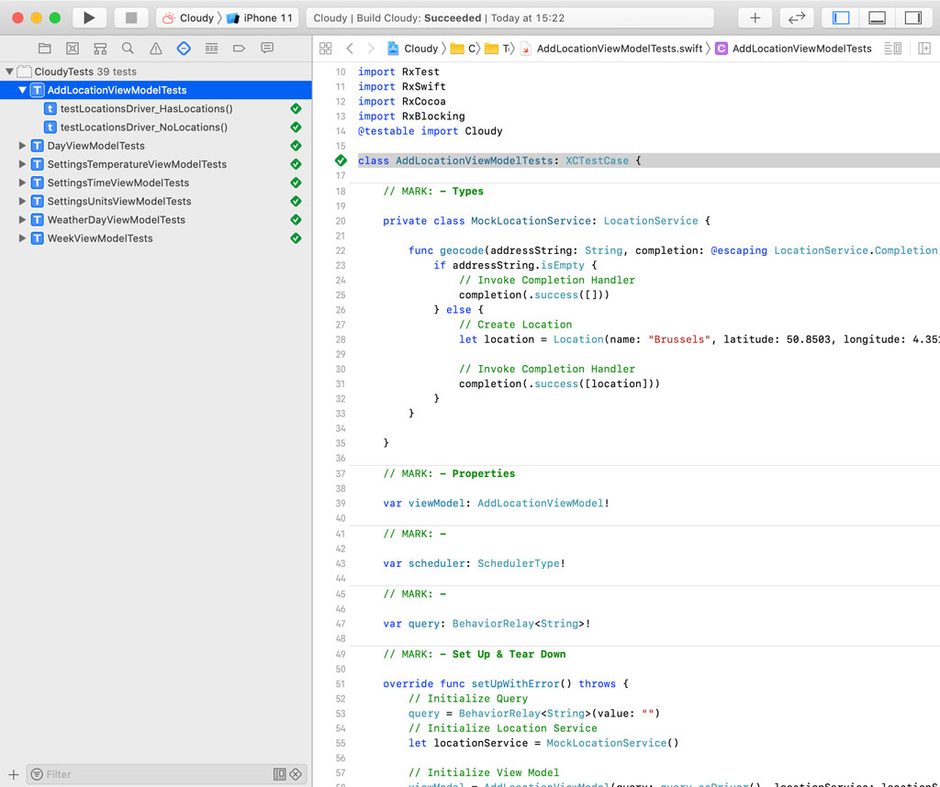
Task: Open the Issue navigator
Action: 157,48
